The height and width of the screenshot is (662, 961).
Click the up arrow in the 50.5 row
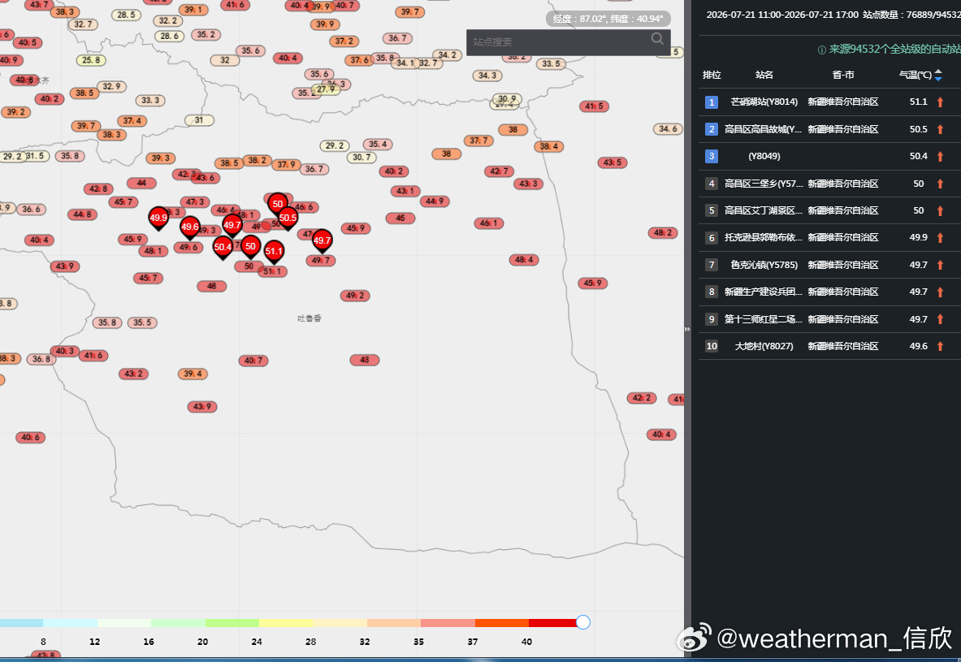[x=940, y=129]
